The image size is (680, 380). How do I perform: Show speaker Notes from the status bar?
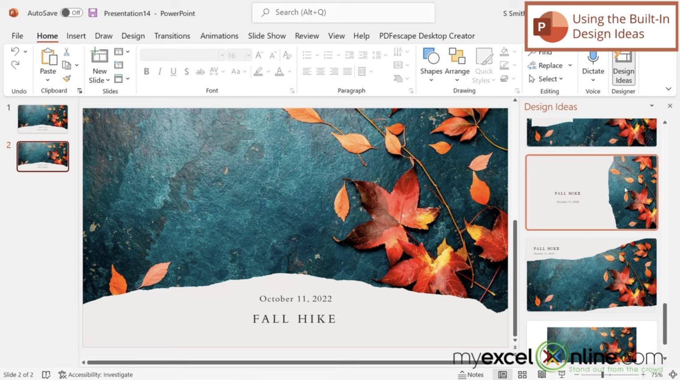click(471, 374)
